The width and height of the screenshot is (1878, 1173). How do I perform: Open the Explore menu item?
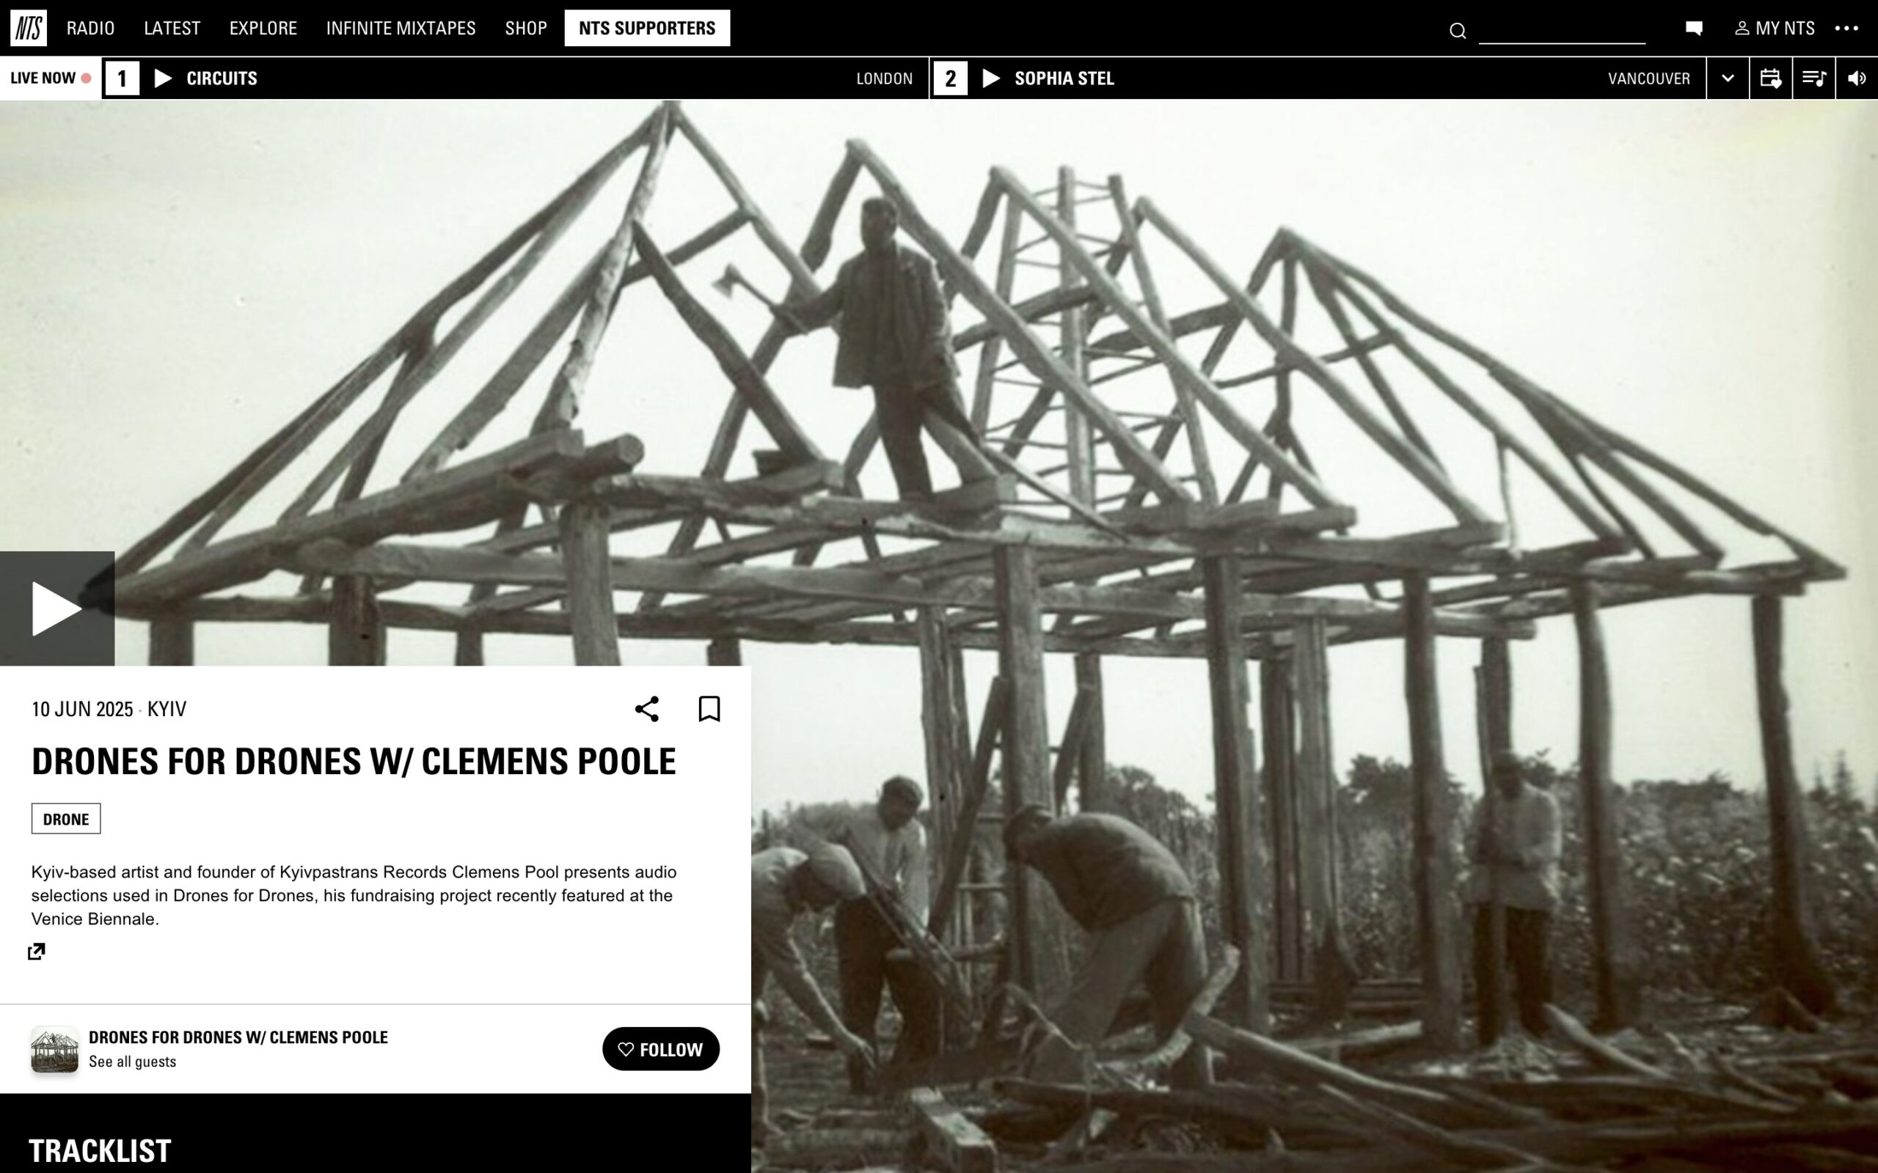[263, 28]
